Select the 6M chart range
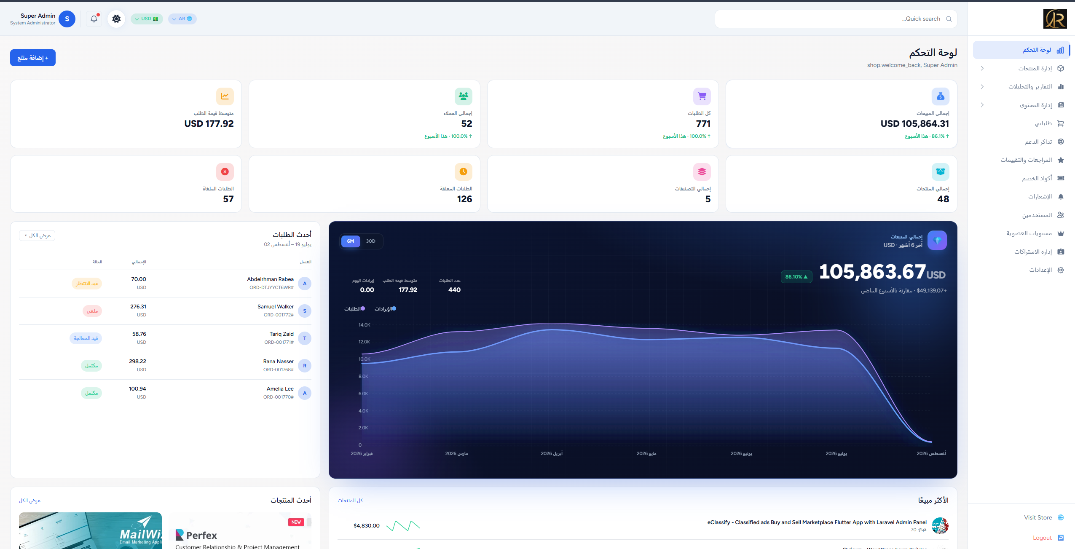Viewport: 1075px width, 549px height. coord(351,241)
